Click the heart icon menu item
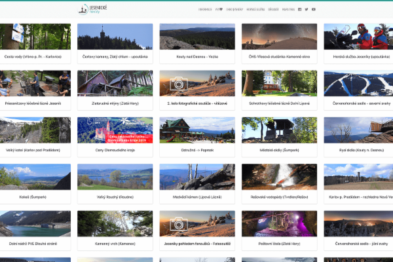 [219, 9]
